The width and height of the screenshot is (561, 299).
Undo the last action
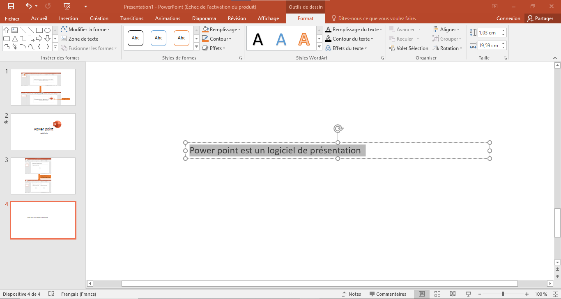click(28, 6)
